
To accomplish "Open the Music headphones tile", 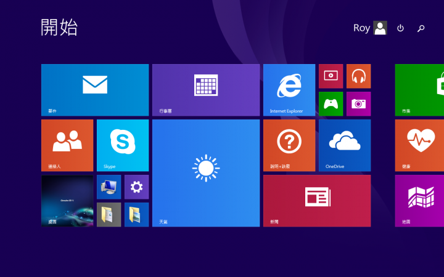I will (358, 76).
